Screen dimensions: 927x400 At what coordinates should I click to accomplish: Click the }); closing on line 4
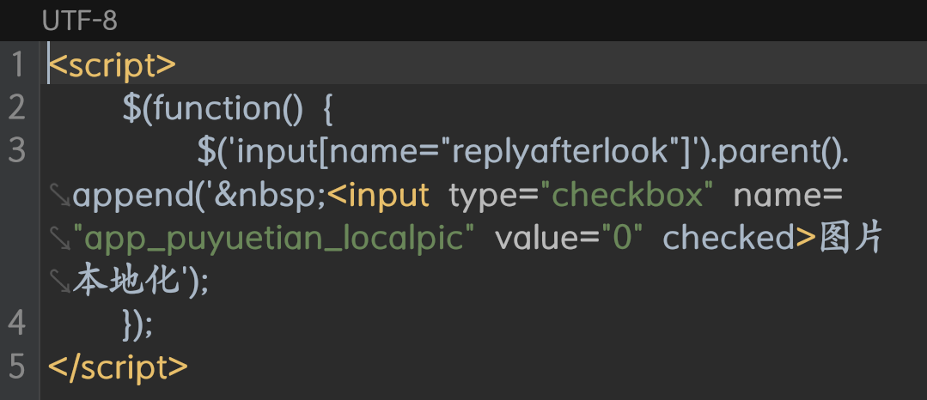point(137,324)
